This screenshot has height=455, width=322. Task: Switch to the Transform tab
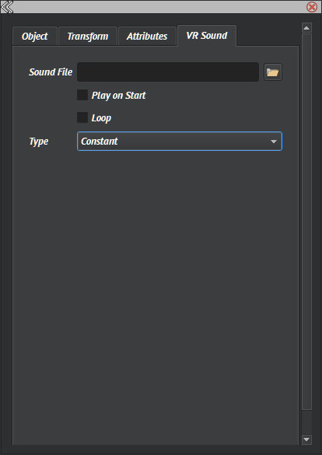pyautogui.click(x=88, y=37)
